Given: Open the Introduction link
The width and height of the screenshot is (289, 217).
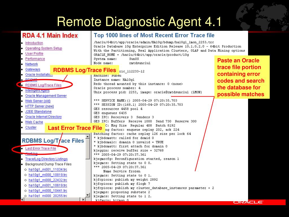Looking at the screenshot, I should (34, 43).
